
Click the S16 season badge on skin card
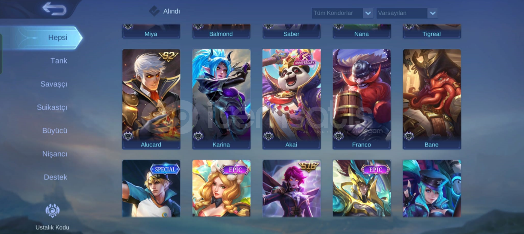pyautogui.click(x=309, y=166)
